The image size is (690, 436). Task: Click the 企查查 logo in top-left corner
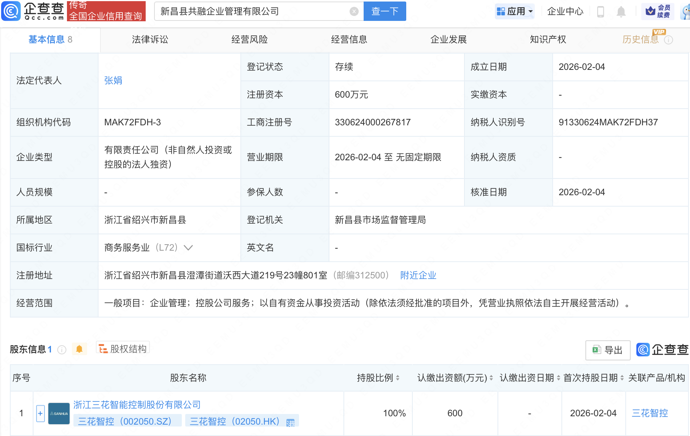[x=32, y=11]
